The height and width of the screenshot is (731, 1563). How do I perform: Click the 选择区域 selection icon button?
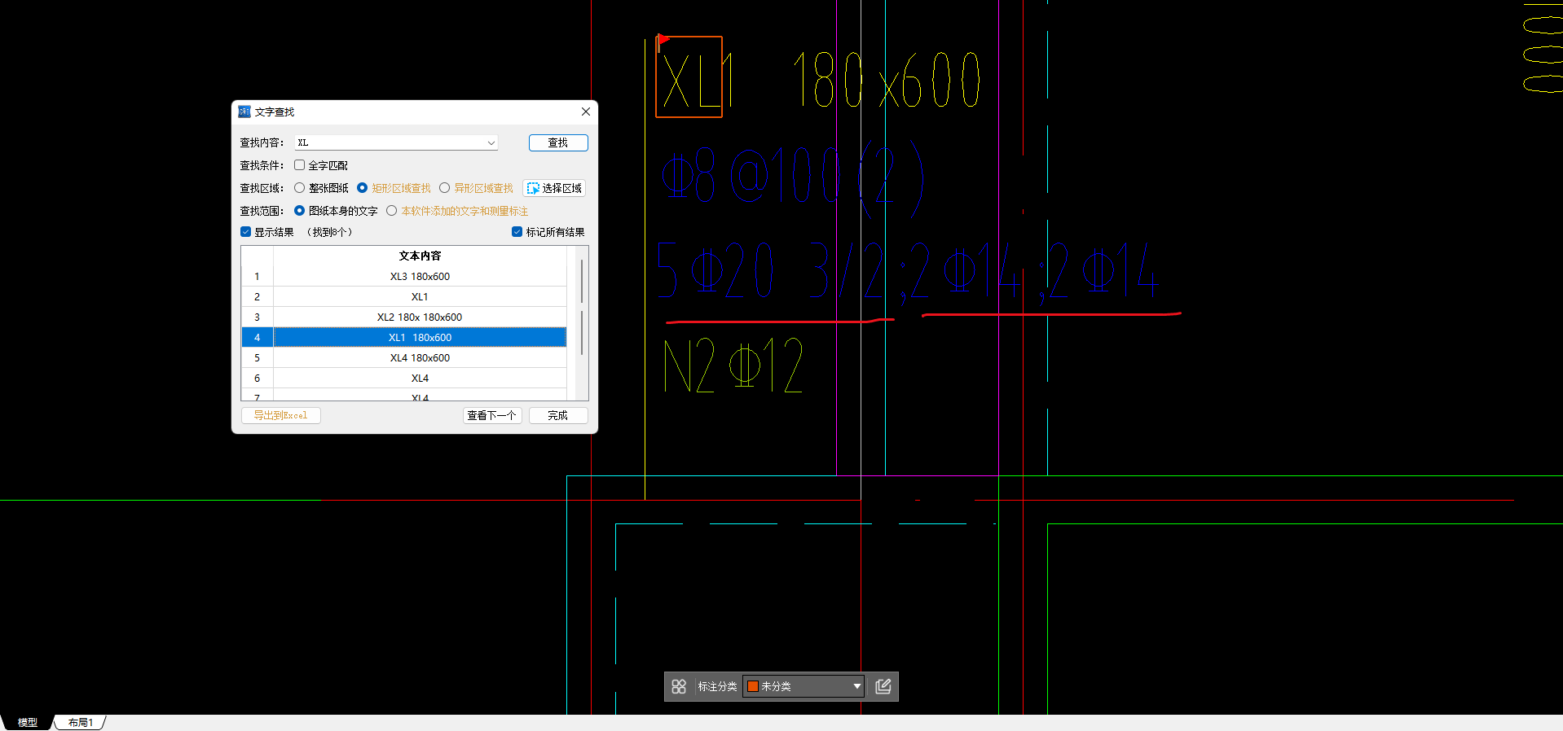554,188
